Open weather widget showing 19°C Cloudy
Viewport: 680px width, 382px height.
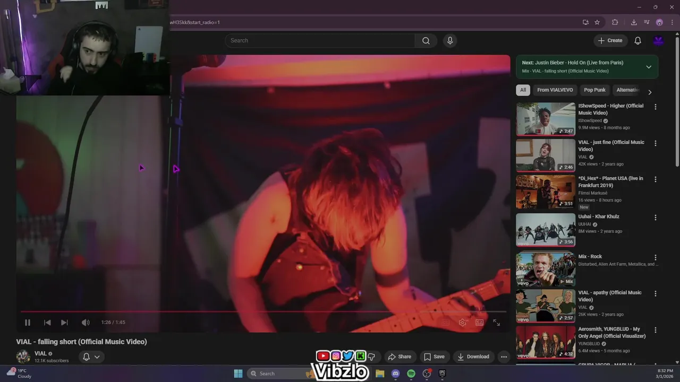click(19, 373)
